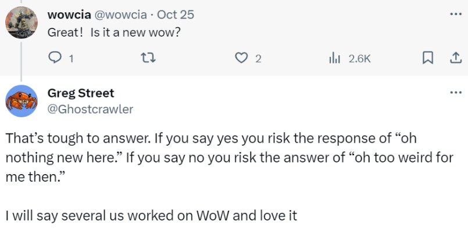Open the Oct 25 timestamp link
The image size is (468, 235).
click(176, 15)
